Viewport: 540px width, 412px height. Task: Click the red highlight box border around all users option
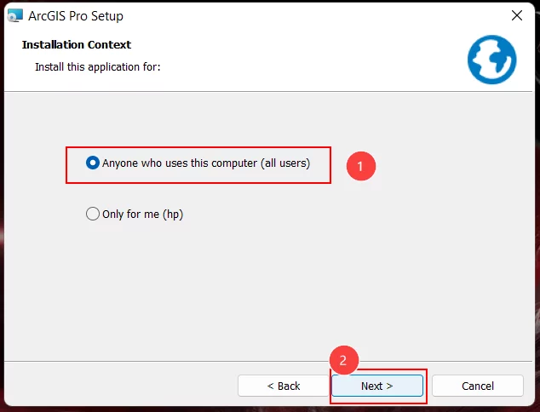coord(198,147)
